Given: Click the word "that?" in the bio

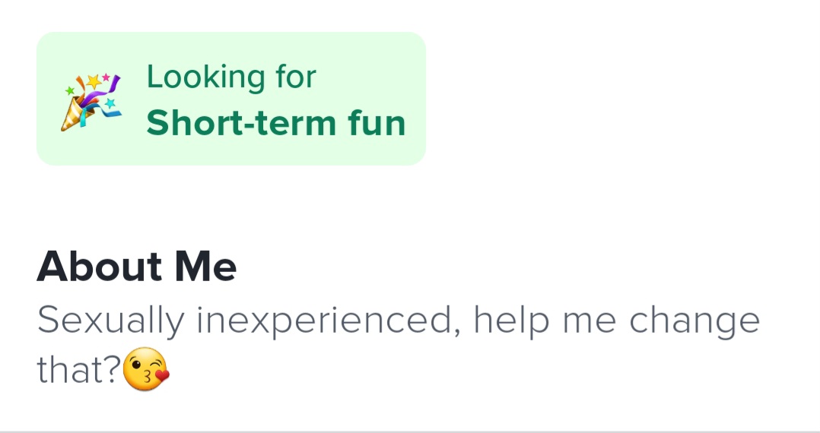Looking at the screenshot, I should [78, 370].
